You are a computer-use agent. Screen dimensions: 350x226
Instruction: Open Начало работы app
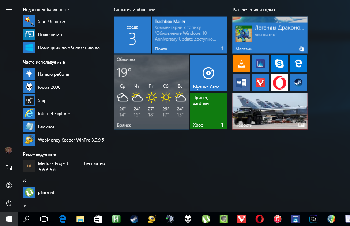(64, 74)
